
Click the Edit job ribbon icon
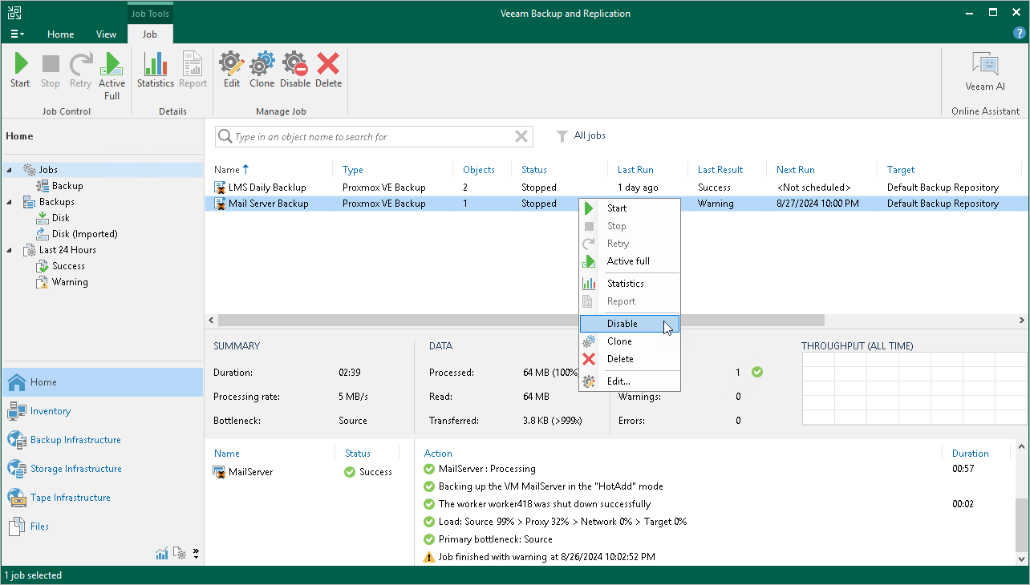(x=232, y=70)
